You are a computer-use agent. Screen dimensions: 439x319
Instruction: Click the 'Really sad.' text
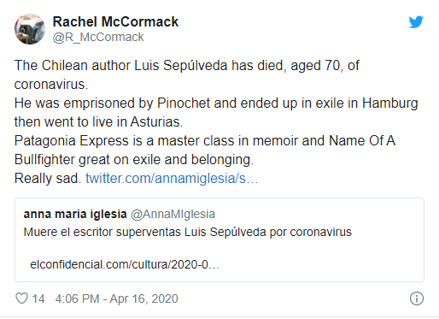(48, 179)
